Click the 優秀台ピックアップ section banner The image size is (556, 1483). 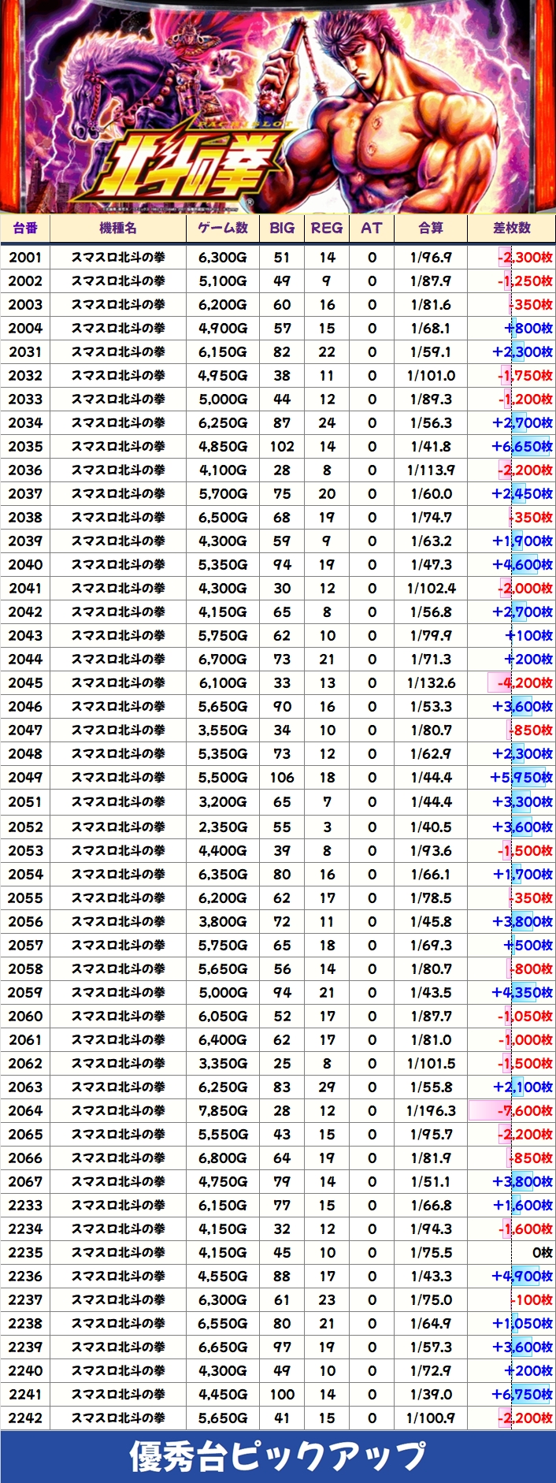pos(278,1456)
